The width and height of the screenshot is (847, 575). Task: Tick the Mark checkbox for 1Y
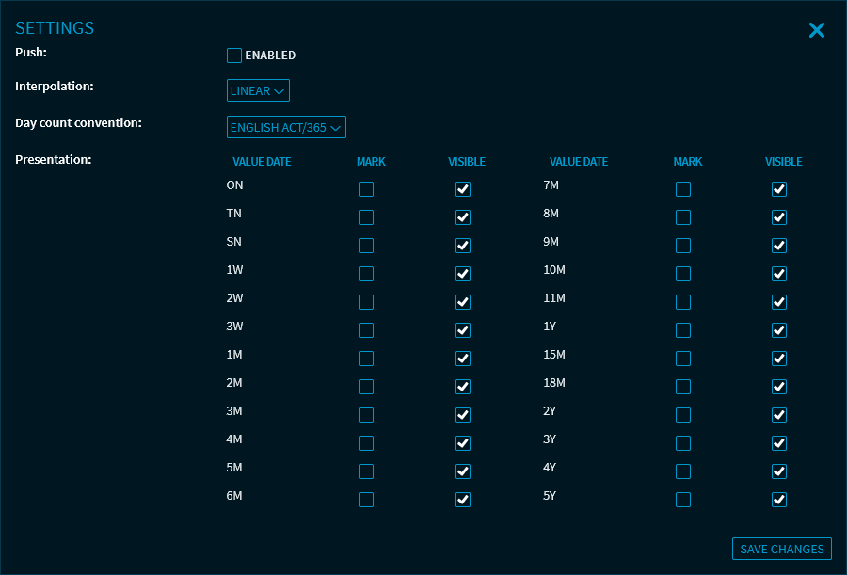[x=683, y=330]
